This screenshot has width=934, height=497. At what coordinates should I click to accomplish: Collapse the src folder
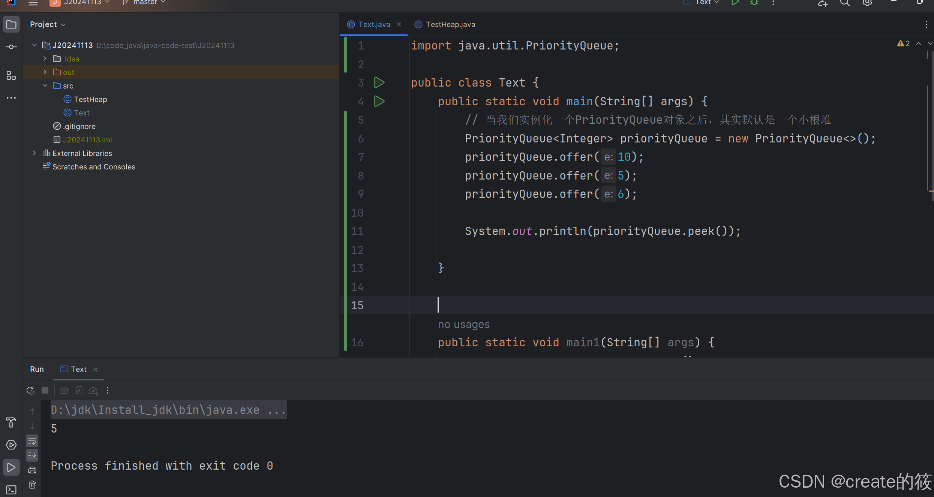click(45, 85)
